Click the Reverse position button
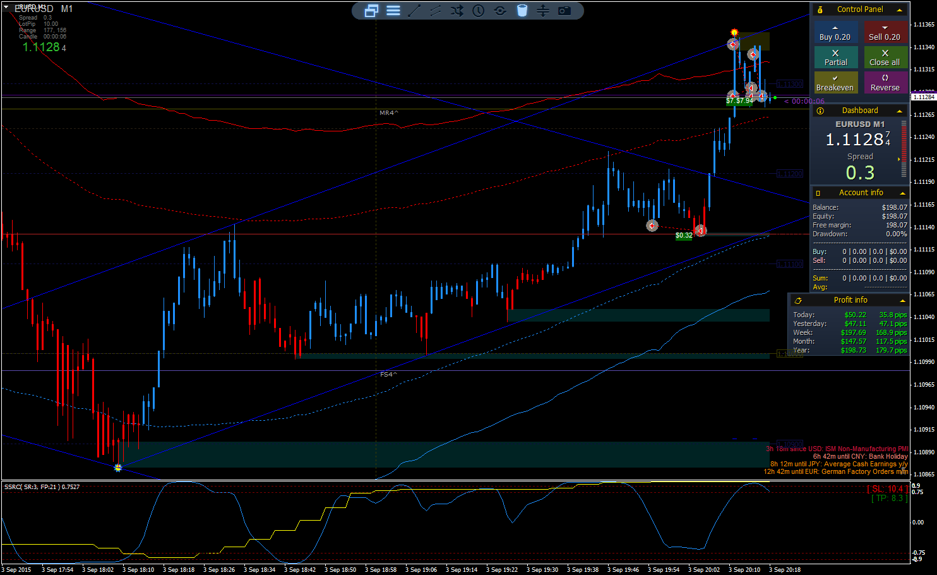Screen dimensions: 937x575 pyautogui.click(x=885, y=83)
